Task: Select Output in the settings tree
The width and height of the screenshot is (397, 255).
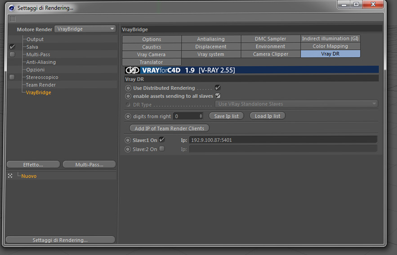Action: tap(35, 39)
